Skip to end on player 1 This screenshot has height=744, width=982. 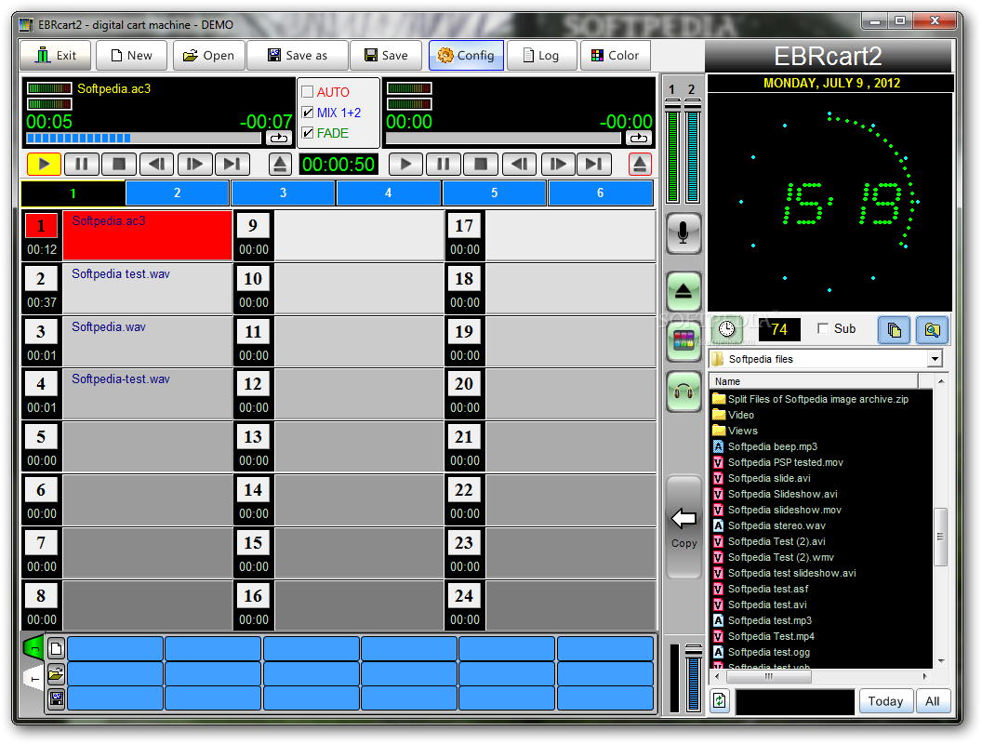(x=232, y=164)
